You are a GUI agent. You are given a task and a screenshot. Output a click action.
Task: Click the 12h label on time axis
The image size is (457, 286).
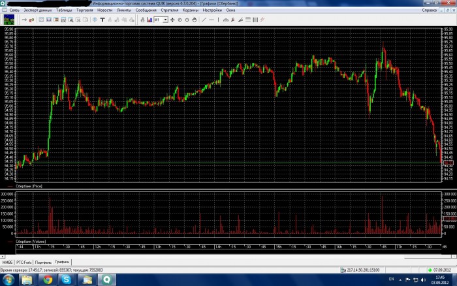point(98,247)
